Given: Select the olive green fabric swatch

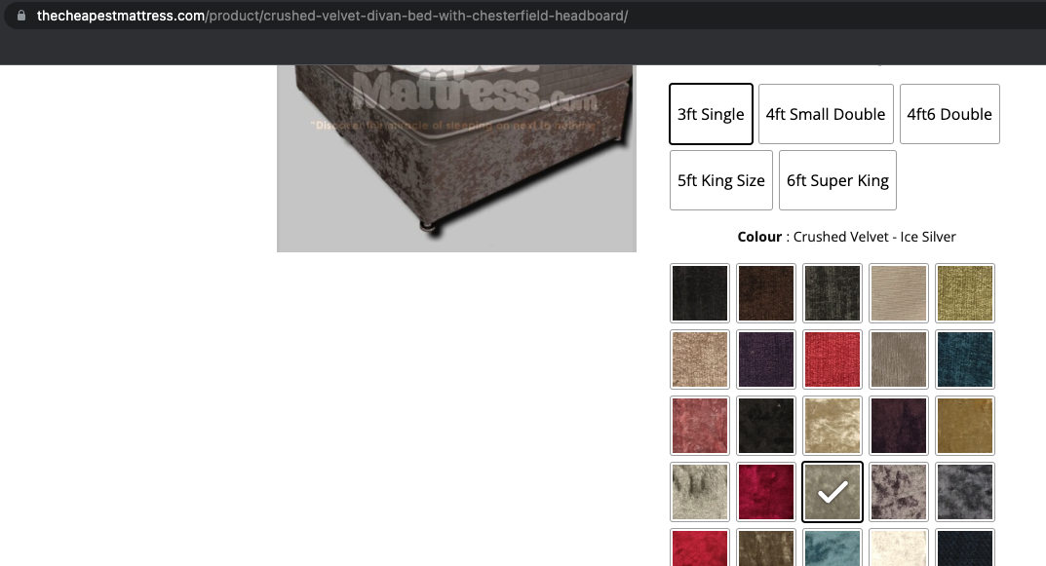Looking at the screenshot, I should (965, 293).
